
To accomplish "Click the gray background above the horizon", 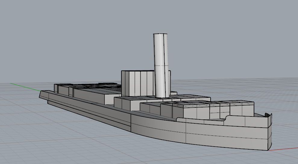I will 75,36.
